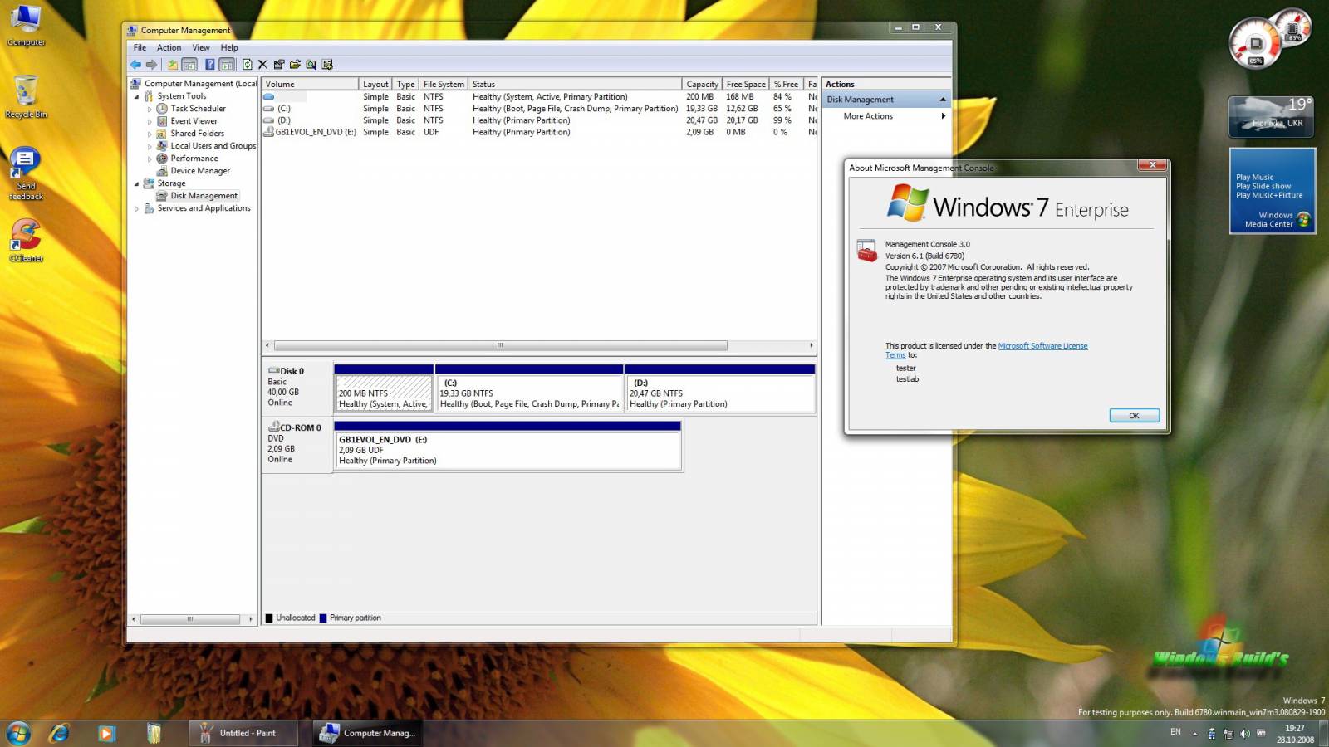Collapse the Storage tree node
Image resolution: width=1329 pixels, height=747 pixels.
point(137,183)
